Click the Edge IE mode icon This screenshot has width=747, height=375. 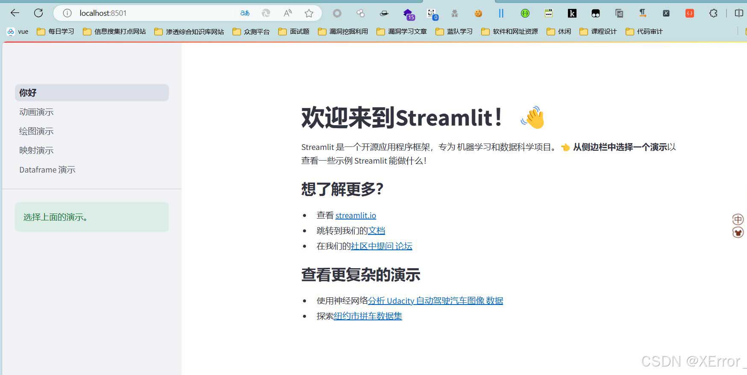point(266,13)
